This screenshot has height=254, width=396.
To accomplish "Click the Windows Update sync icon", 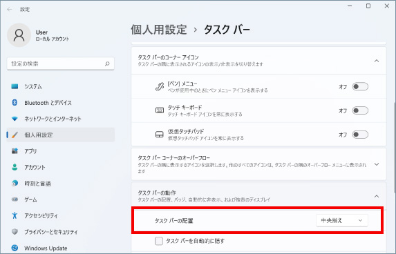I will click(15, 248).
